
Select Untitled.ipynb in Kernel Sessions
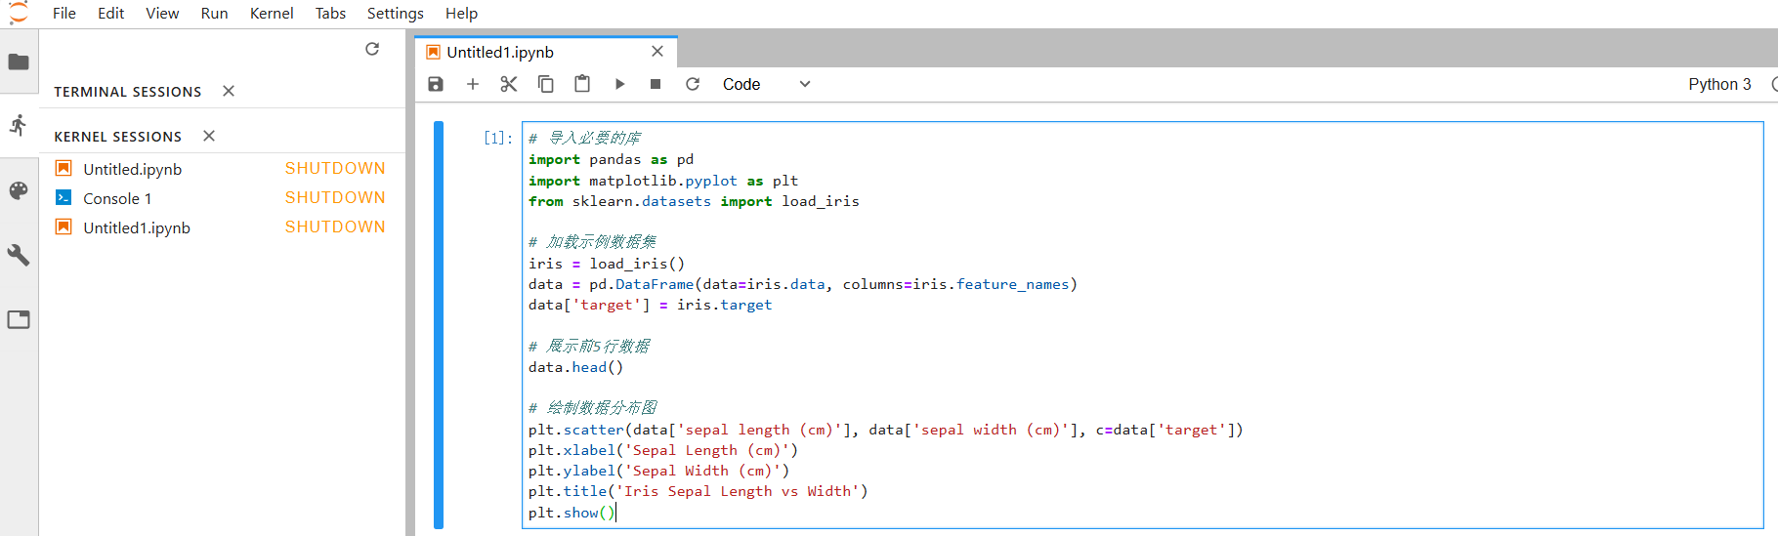[x=133, y=169]
